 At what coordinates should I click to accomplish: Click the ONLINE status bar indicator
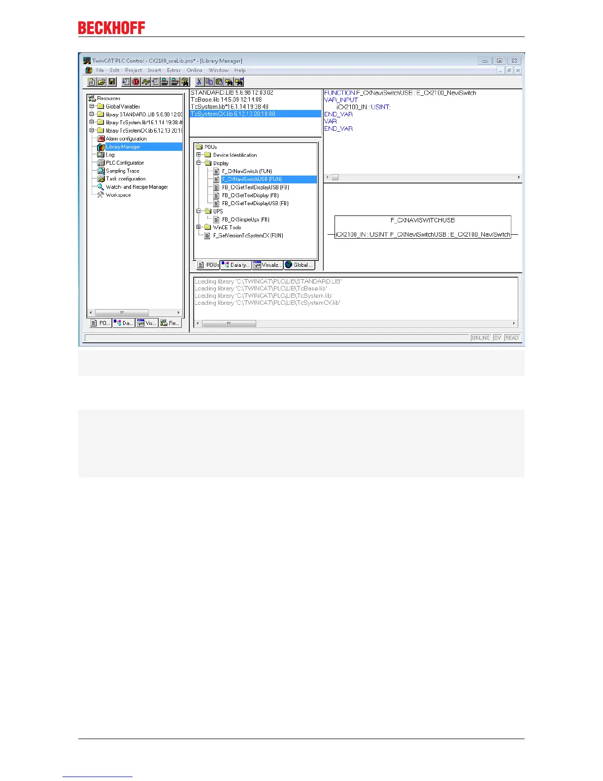click(x=481, y=338)
